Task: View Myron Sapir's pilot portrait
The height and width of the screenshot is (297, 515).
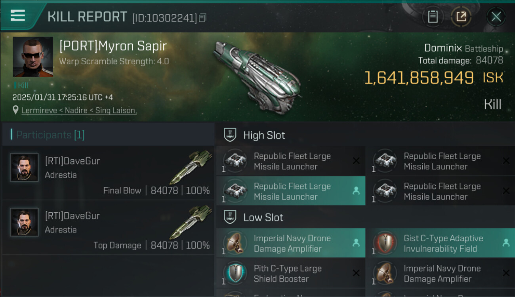Action: click(x=33, y=57)
